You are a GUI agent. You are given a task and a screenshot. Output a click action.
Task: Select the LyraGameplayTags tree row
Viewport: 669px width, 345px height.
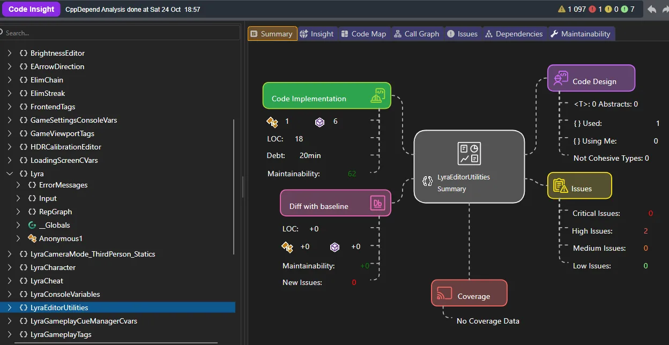pos(117,334)
